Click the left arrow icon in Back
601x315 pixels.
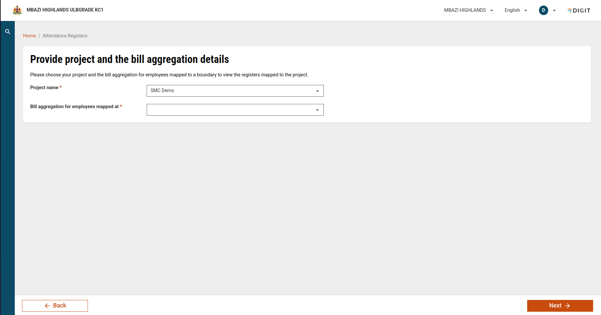(x=47, y=306)
